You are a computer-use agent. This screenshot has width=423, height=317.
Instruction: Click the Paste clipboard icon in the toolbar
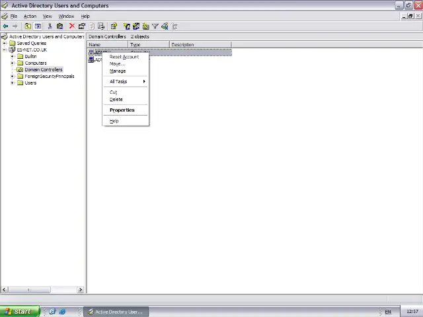click(59, 26)
